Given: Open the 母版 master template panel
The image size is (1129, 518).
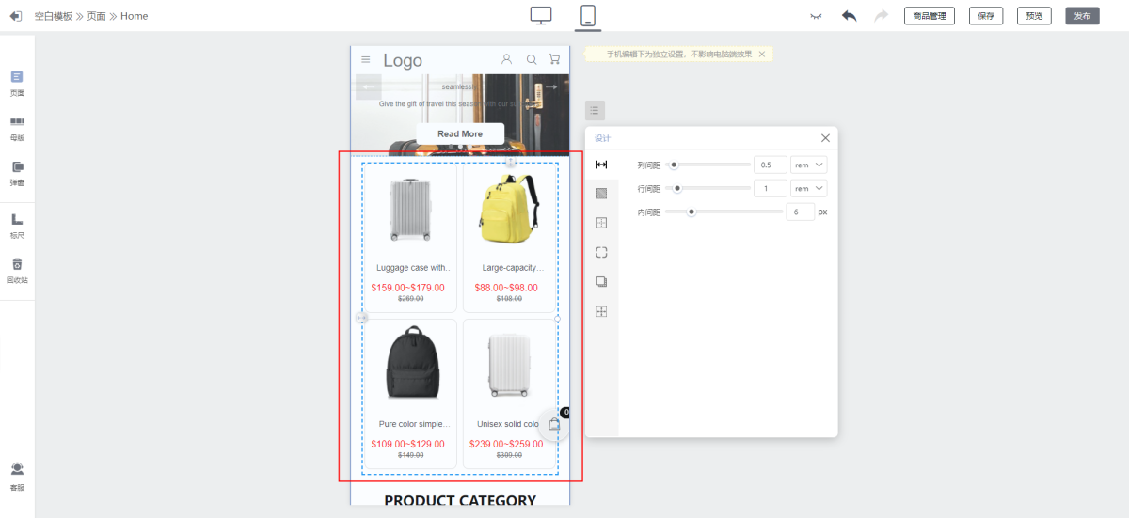Looking at the screenshot, I should (x=17, y=128).
